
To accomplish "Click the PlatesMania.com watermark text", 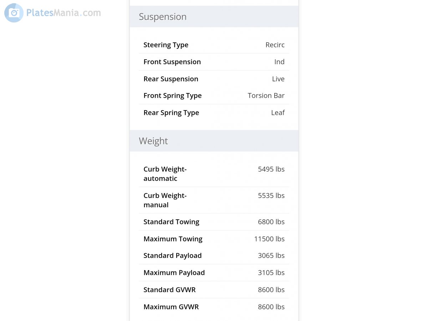I will coord(63,13).
